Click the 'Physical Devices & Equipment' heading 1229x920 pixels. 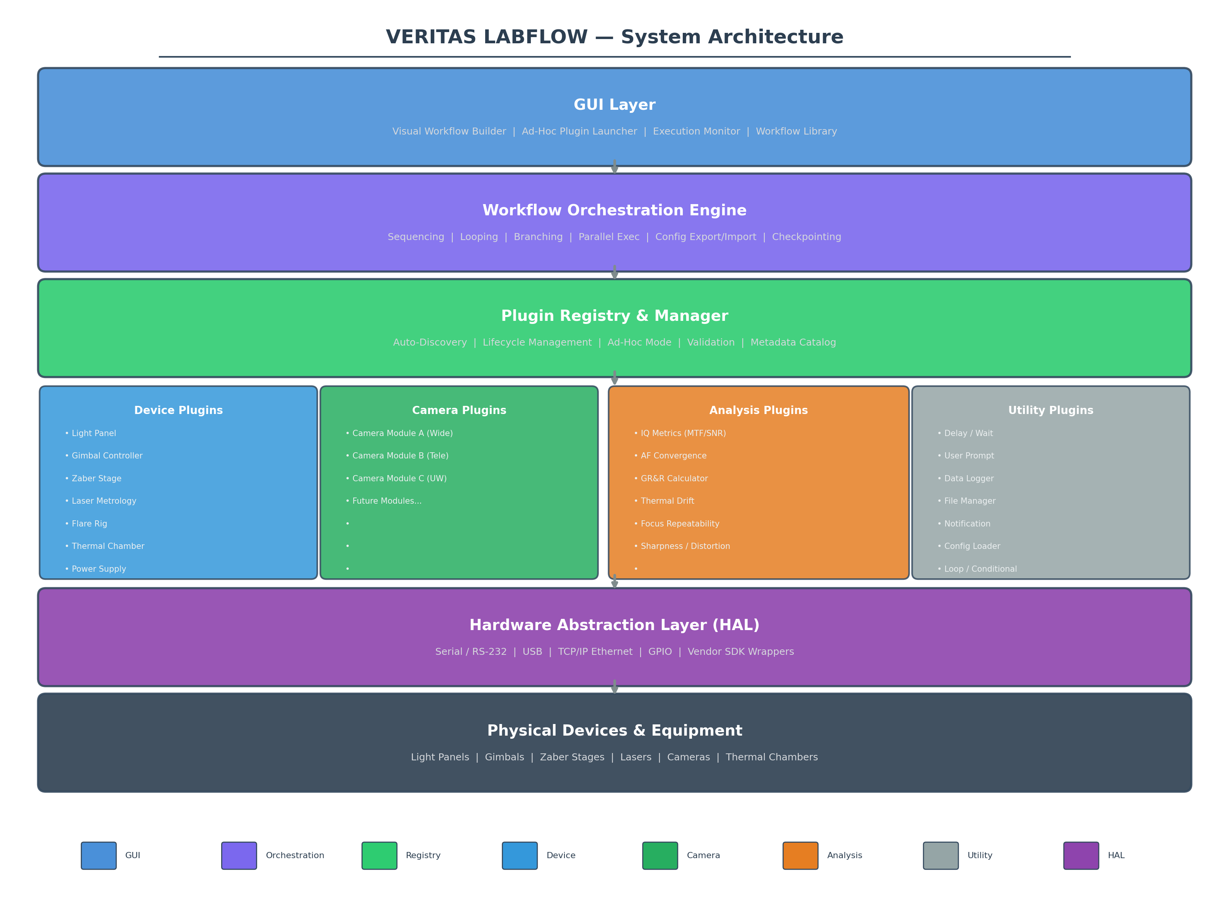(615, 731)
